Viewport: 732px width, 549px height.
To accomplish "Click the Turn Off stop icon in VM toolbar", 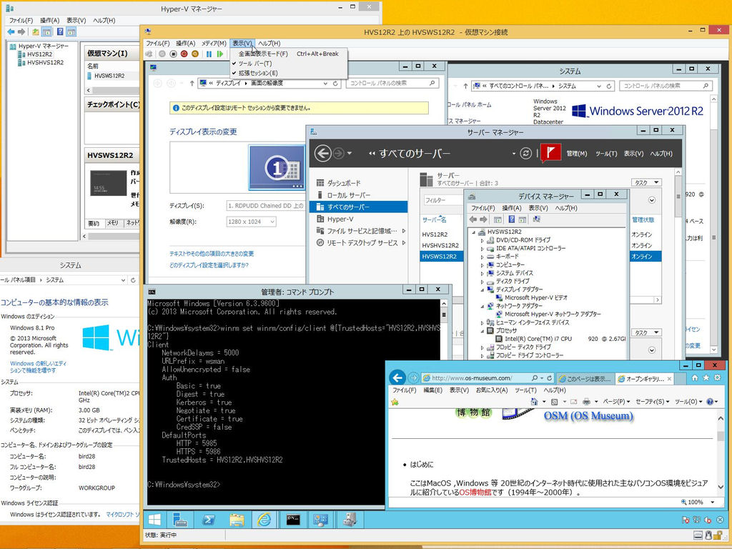I will (173, 54).
